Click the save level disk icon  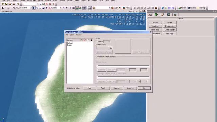pos(6,4)
